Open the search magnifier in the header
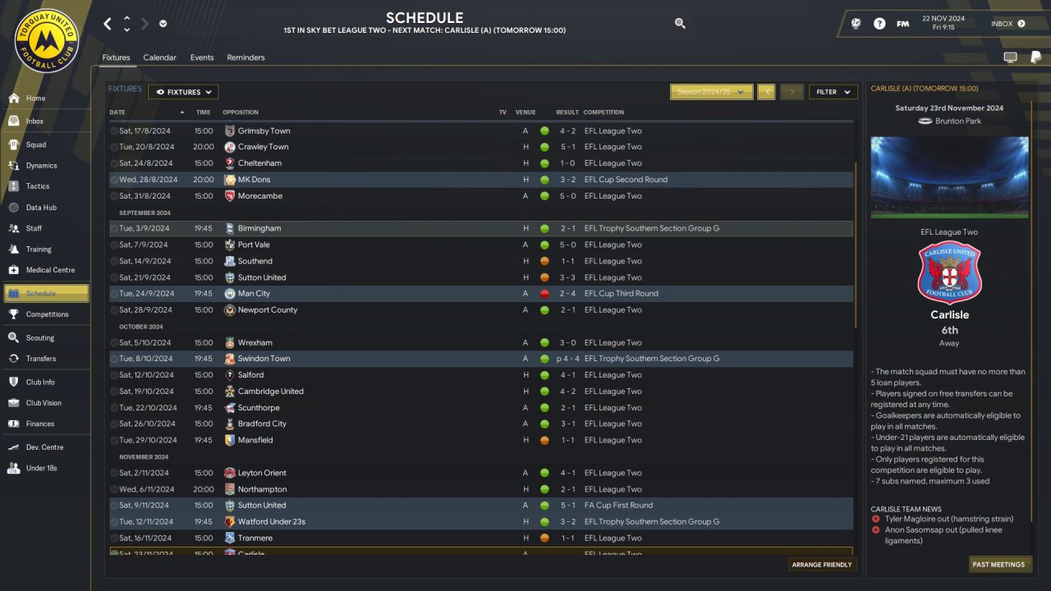Image resolution: width=1051 pixels, height=591 pixels. (680, 24)
